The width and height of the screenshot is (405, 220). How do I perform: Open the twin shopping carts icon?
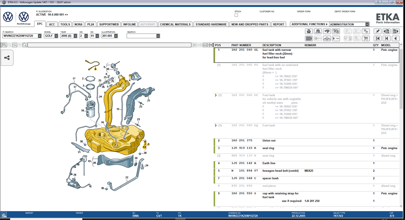click(366, 31)
